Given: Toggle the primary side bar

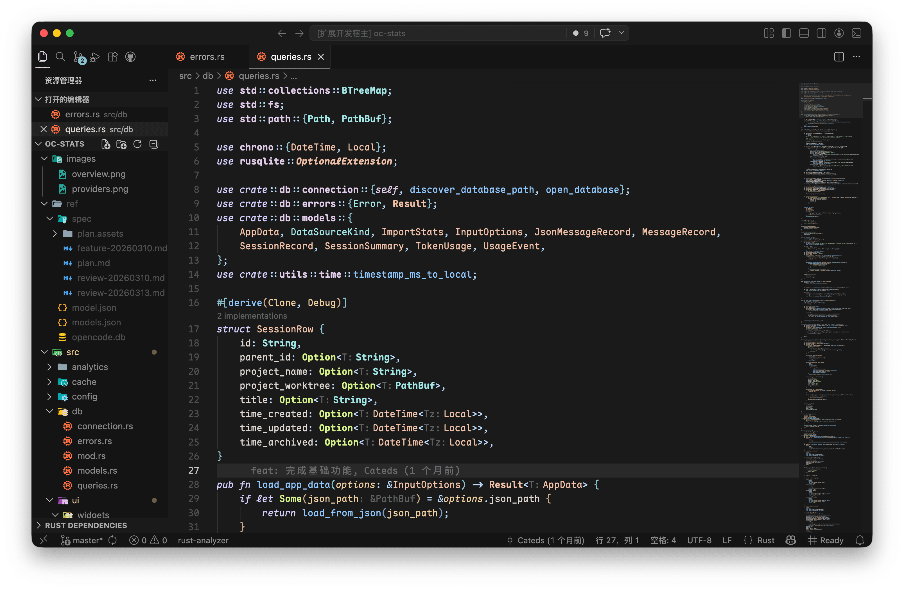Looking at the screenshot, I should pyautogui.click(x=786, y=33).
